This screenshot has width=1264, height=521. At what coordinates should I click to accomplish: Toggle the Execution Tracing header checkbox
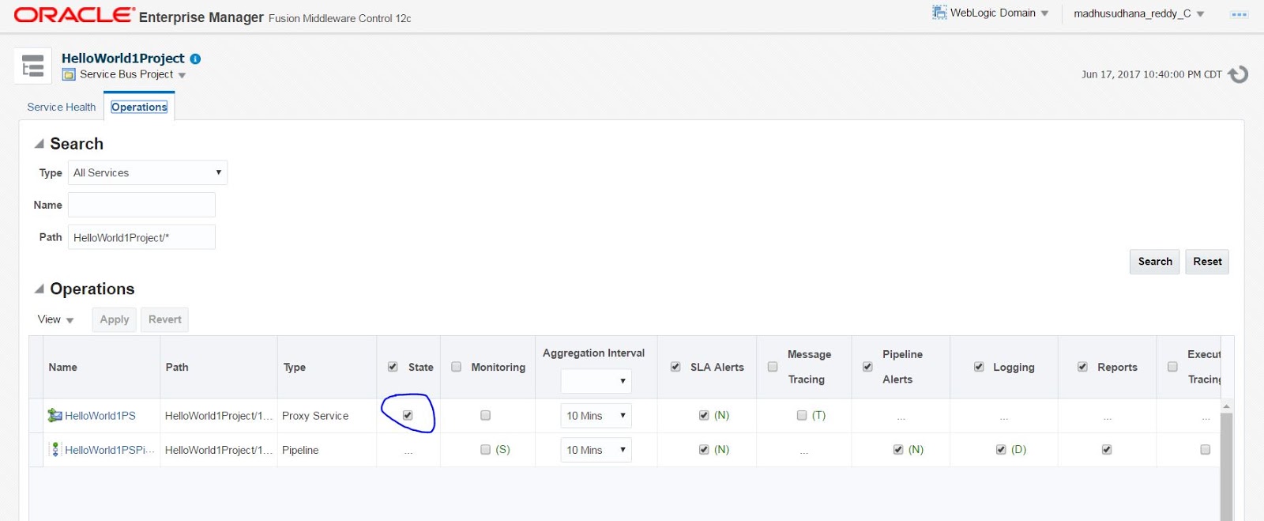click(1172, 367)
